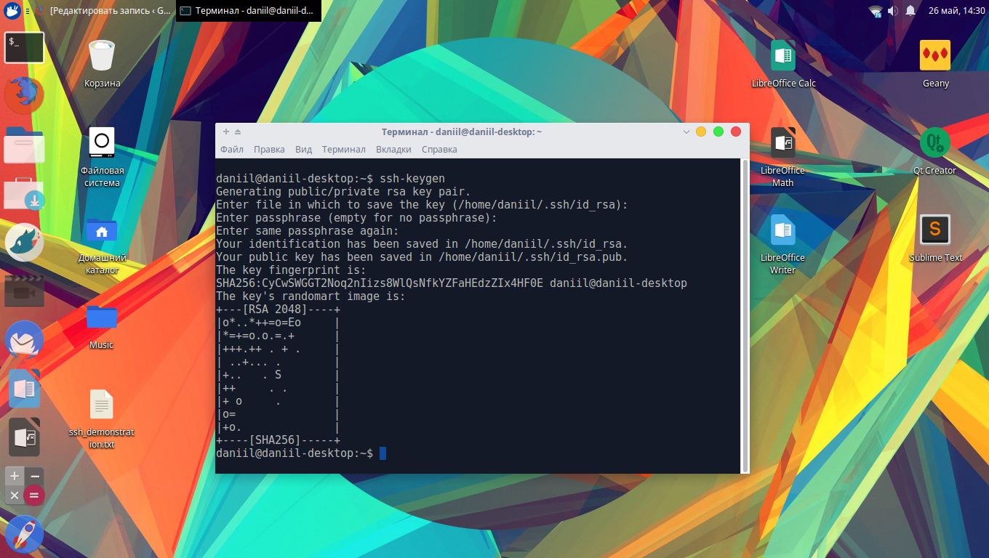Click the rocket launcher icon
This screenshot has width=989, height=558.
(x=24, y=534)
